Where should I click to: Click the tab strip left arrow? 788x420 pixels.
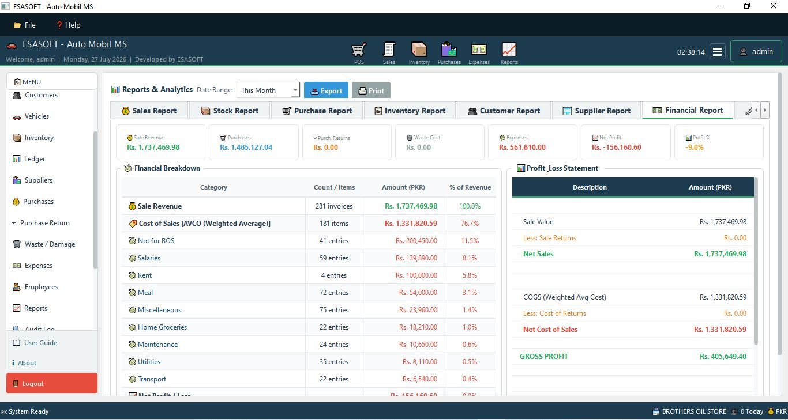pos(756,110)
